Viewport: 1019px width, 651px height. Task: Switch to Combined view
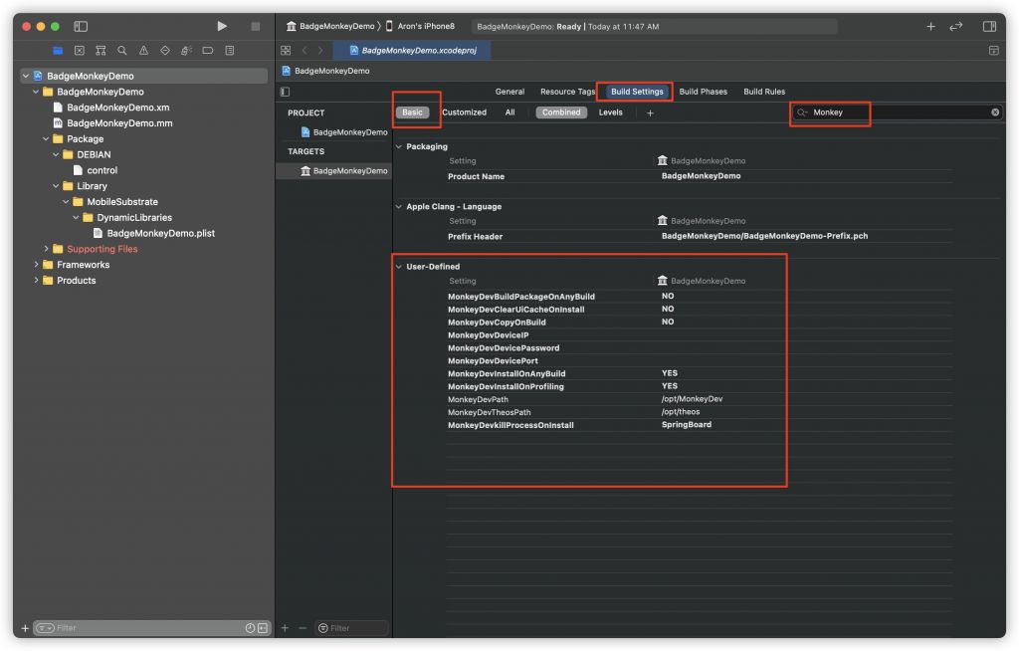point(561,112)
